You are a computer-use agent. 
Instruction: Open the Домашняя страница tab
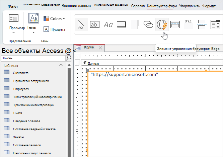[x=31, y=5]
